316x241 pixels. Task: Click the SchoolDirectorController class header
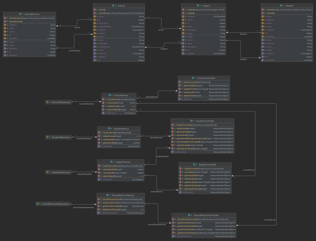(x=203, y=215)
